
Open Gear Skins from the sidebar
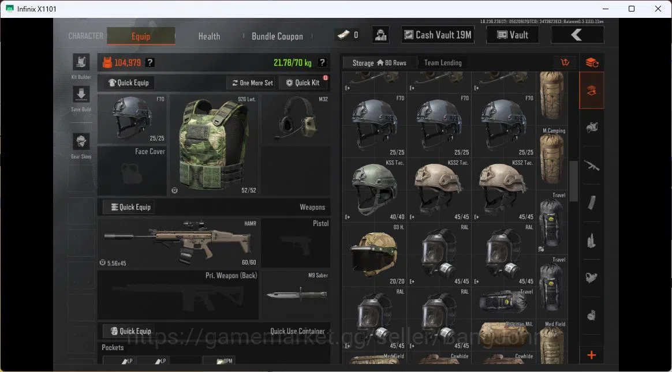click(81, 141)
